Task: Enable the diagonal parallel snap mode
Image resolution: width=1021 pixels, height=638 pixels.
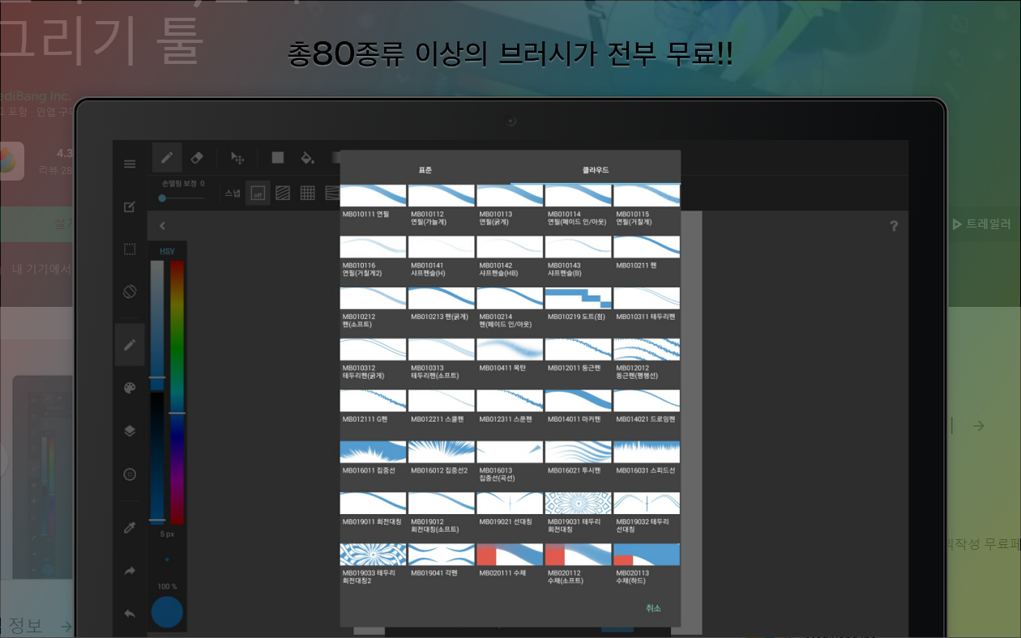Action: click(x=283, y=193)
